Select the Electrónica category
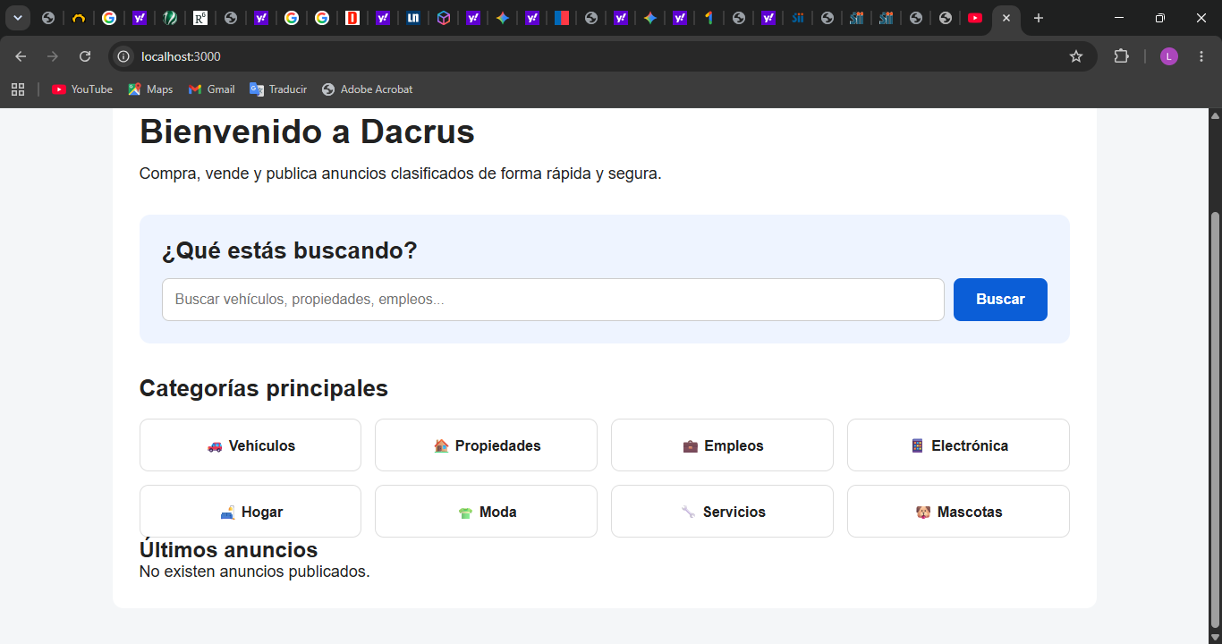The width and height of the screenshot is (1222, 644). [x=958, y=445]
